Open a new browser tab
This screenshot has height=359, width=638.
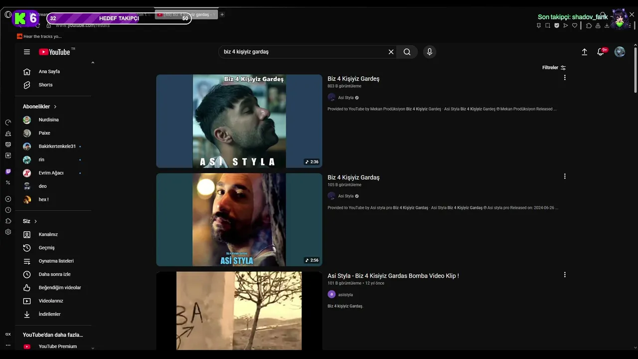click(222, 14)
